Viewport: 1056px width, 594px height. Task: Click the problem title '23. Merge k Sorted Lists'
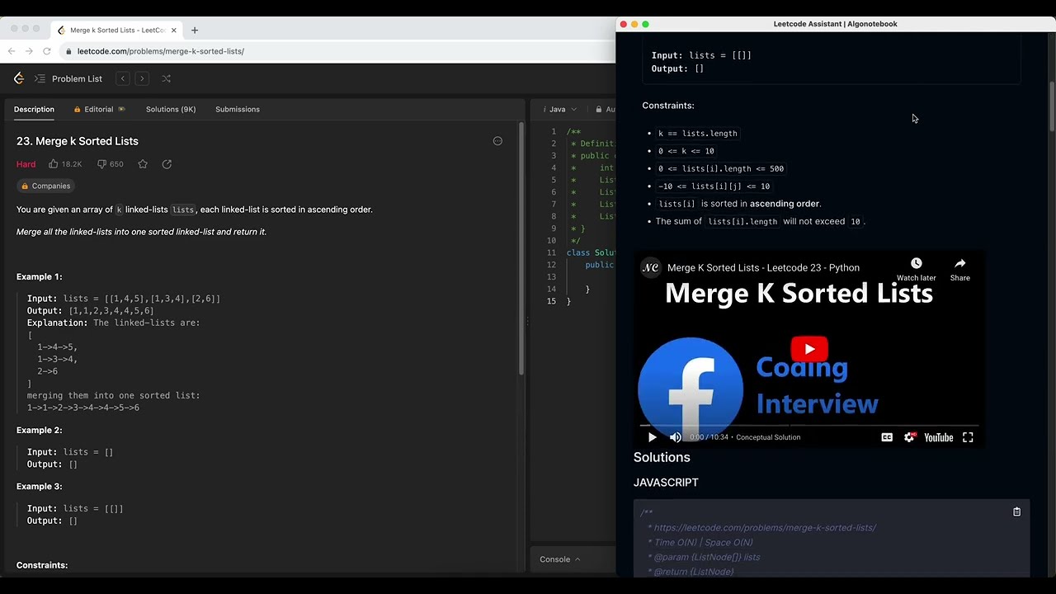78,141
